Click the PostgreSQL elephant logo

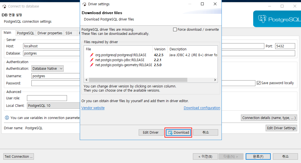[262, 19]
